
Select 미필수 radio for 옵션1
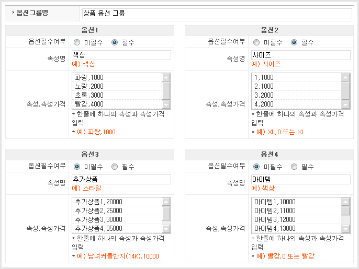point(77,42)
